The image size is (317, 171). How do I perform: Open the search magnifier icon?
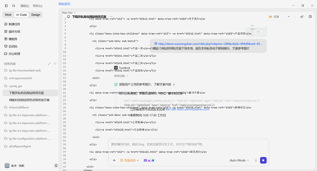14,6
